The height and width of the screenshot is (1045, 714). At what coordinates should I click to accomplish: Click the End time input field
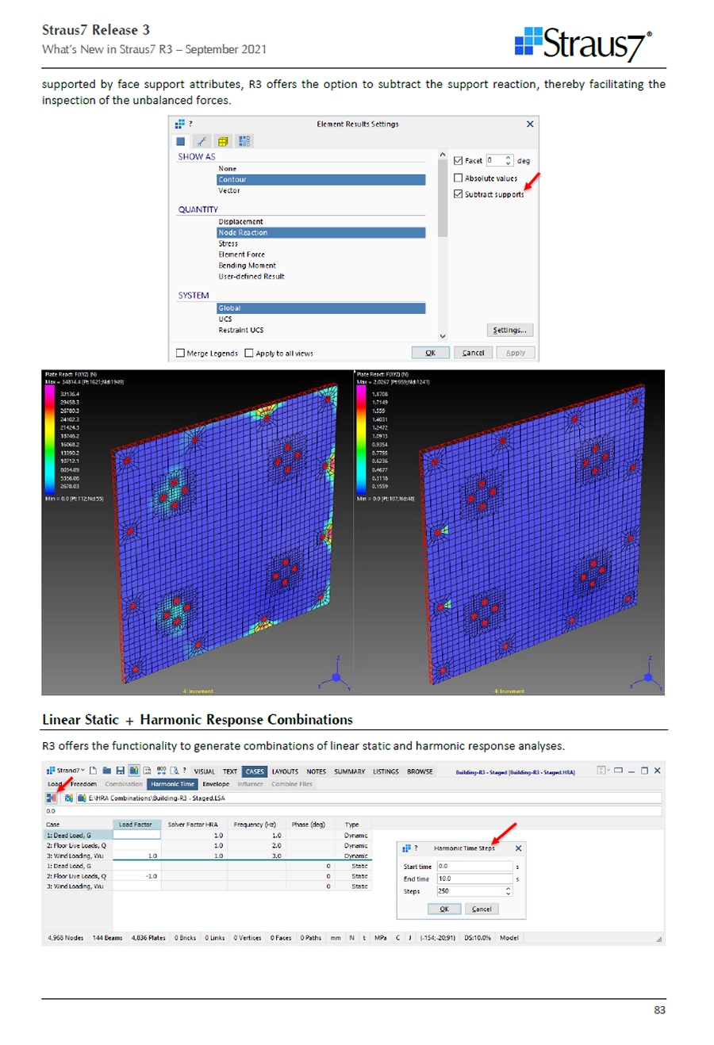[x=474, y=878]
